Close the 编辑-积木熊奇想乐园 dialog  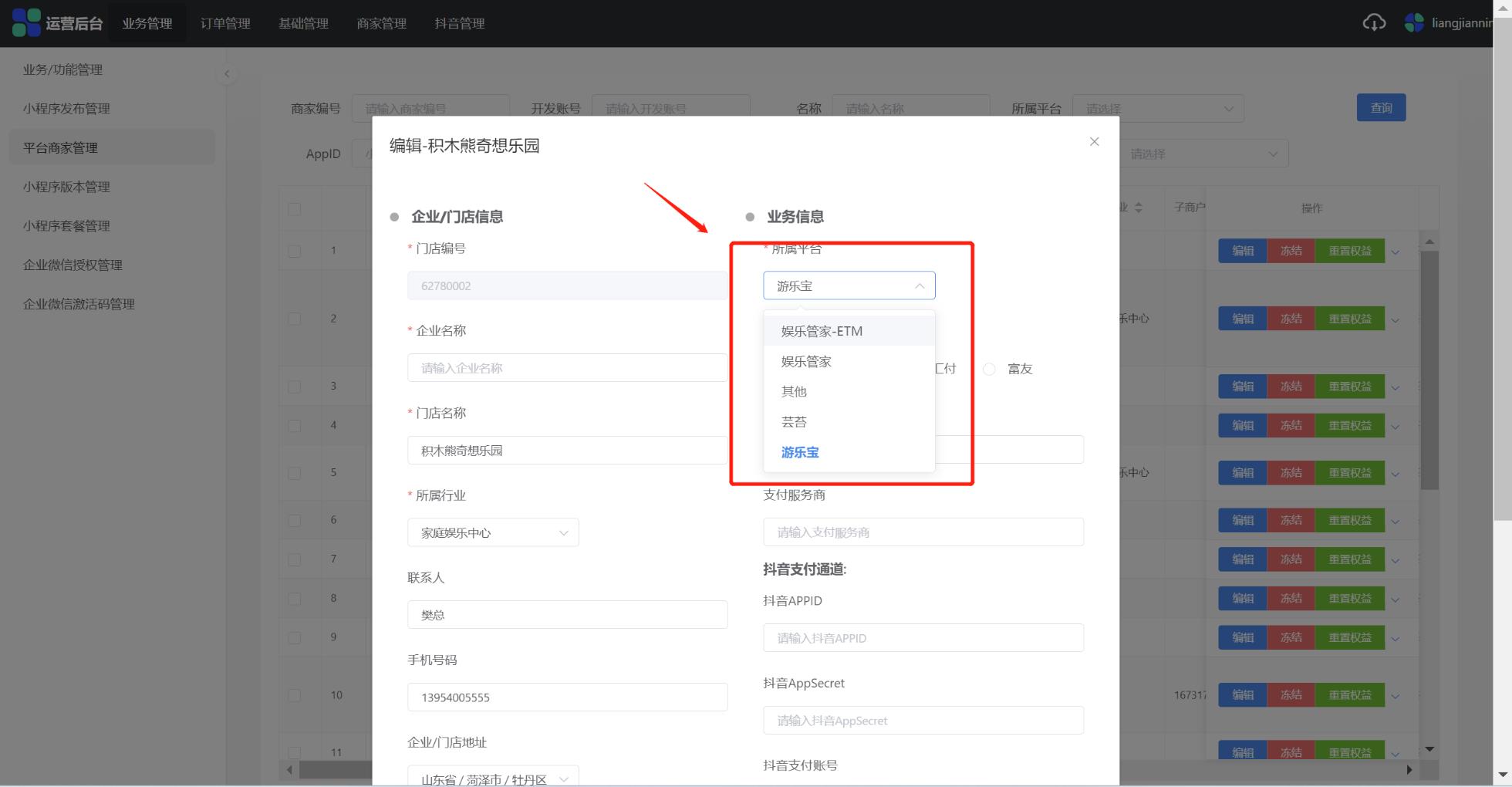click(x=1094, y=141)
